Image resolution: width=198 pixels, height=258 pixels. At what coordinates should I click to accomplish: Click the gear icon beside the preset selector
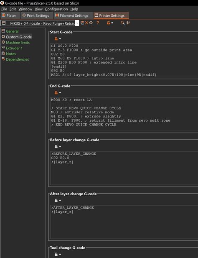pos(91,23)
